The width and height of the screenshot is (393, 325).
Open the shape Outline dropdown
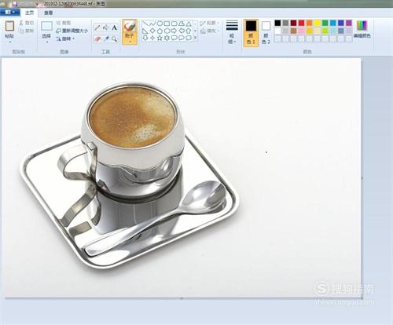click(210, 23)
